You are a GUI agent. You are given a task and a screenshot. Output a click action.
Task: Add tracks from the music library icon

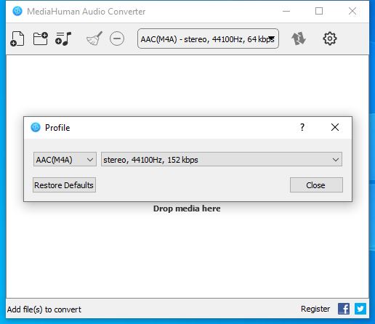pyautogui.click(x=63, y=39)
